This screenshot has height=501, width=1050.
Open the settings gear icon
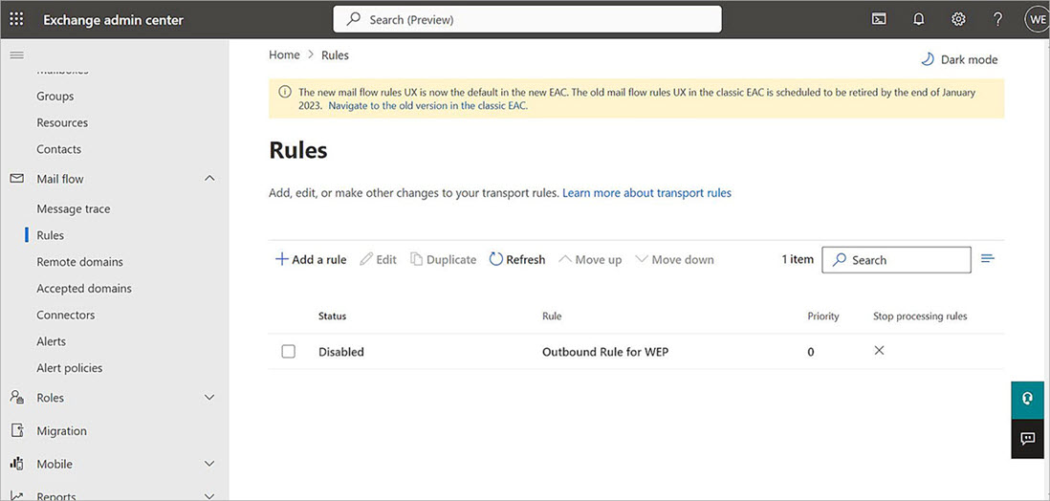pyautogui.click(x=958, y=19)
